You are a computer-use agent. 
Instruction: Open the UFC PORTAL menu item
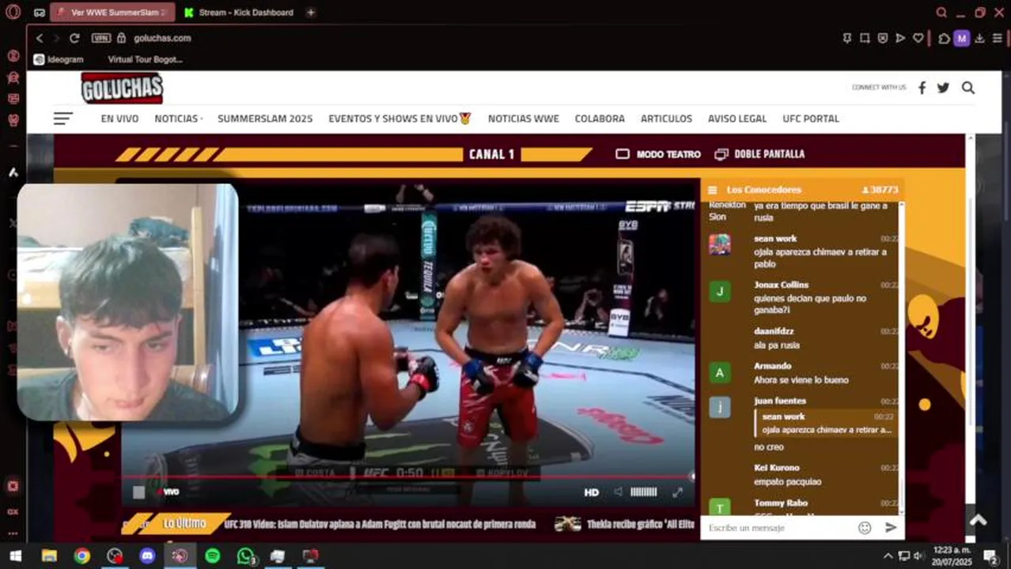pyautogui.click(x=811, y=119)
